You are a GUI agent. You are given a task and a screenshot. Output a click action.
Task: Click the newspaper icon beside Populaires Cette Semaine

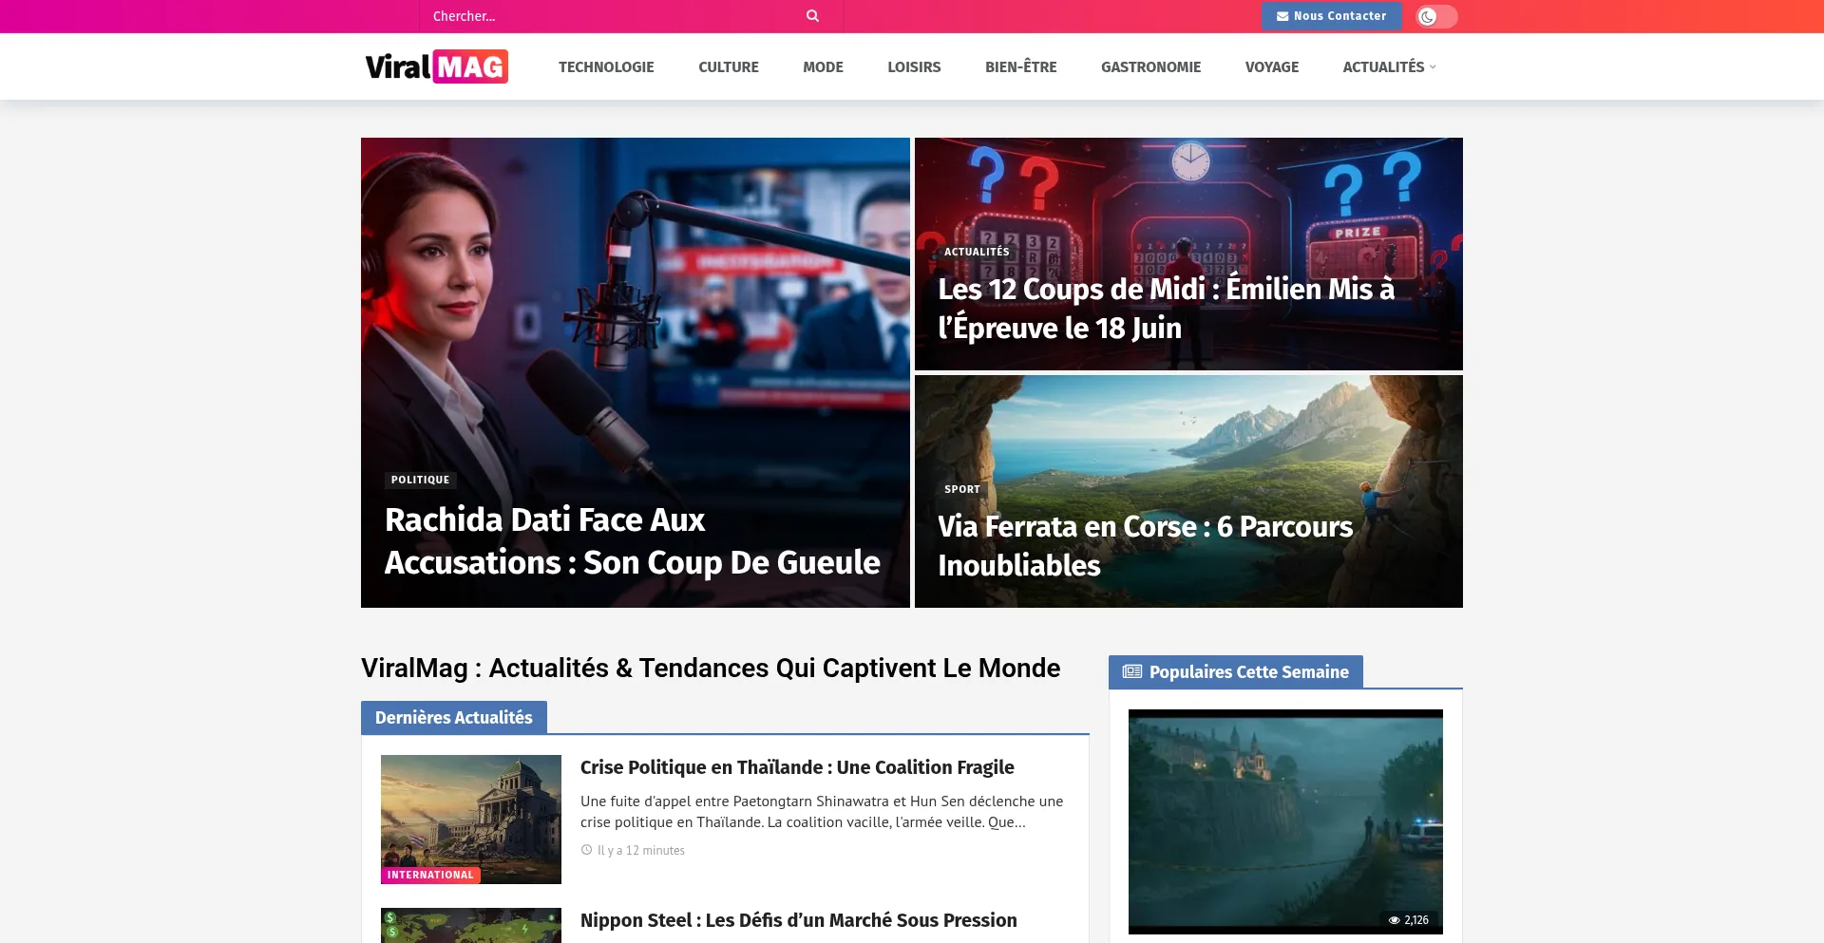(x=1132, y=671)
